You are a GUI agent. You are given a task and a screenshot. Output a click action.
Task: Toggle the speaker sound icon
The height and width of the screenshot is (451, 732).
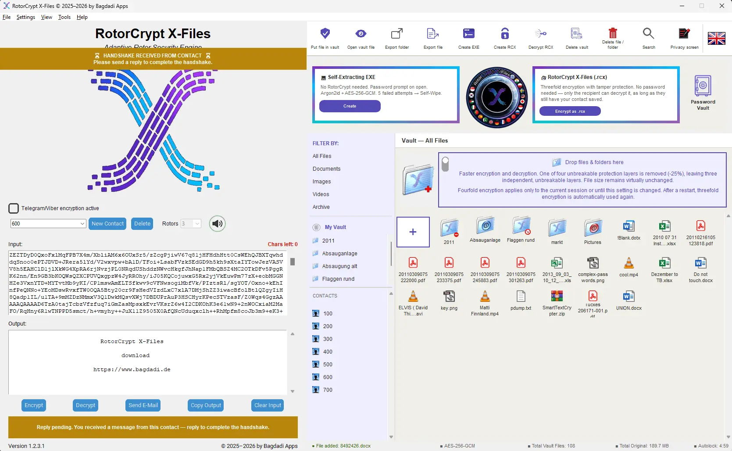coord(217,224)
